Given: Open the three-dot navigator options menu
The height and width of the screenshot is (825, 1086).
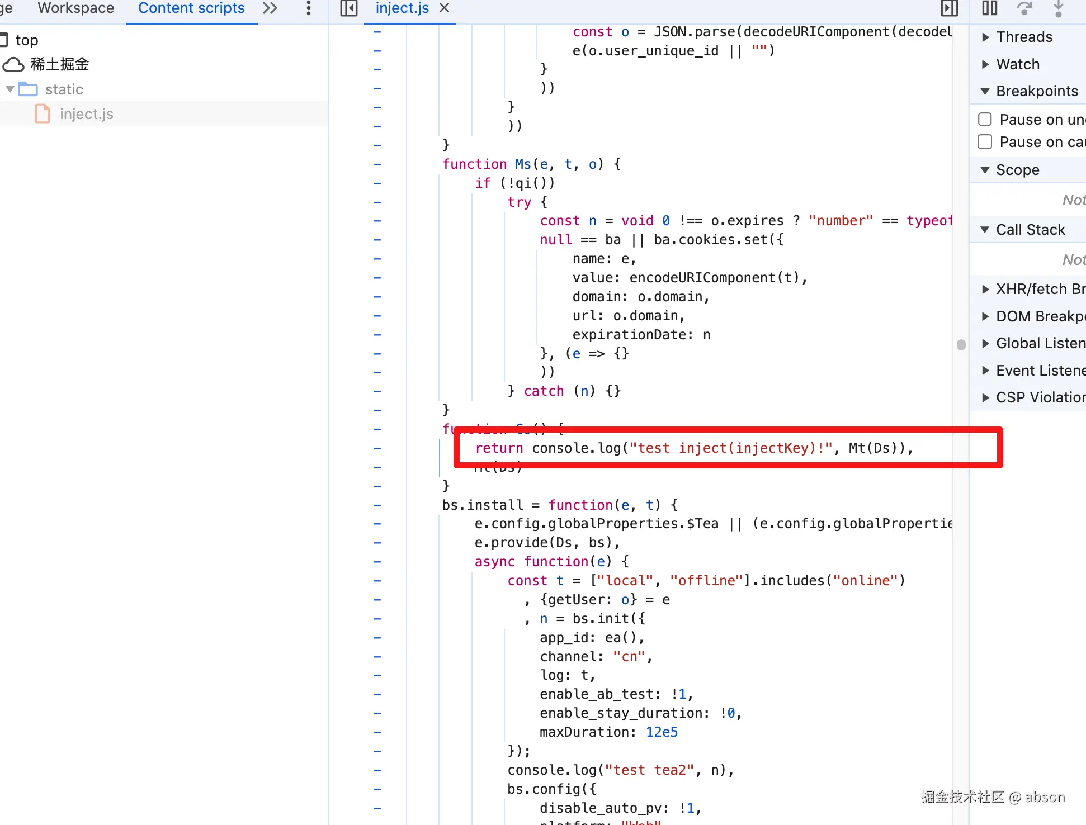Looking at the screenshot, I should (308, 8).
